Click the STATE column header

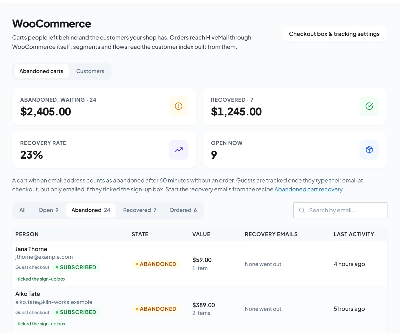pyautogui.click(x=140, y=234)
